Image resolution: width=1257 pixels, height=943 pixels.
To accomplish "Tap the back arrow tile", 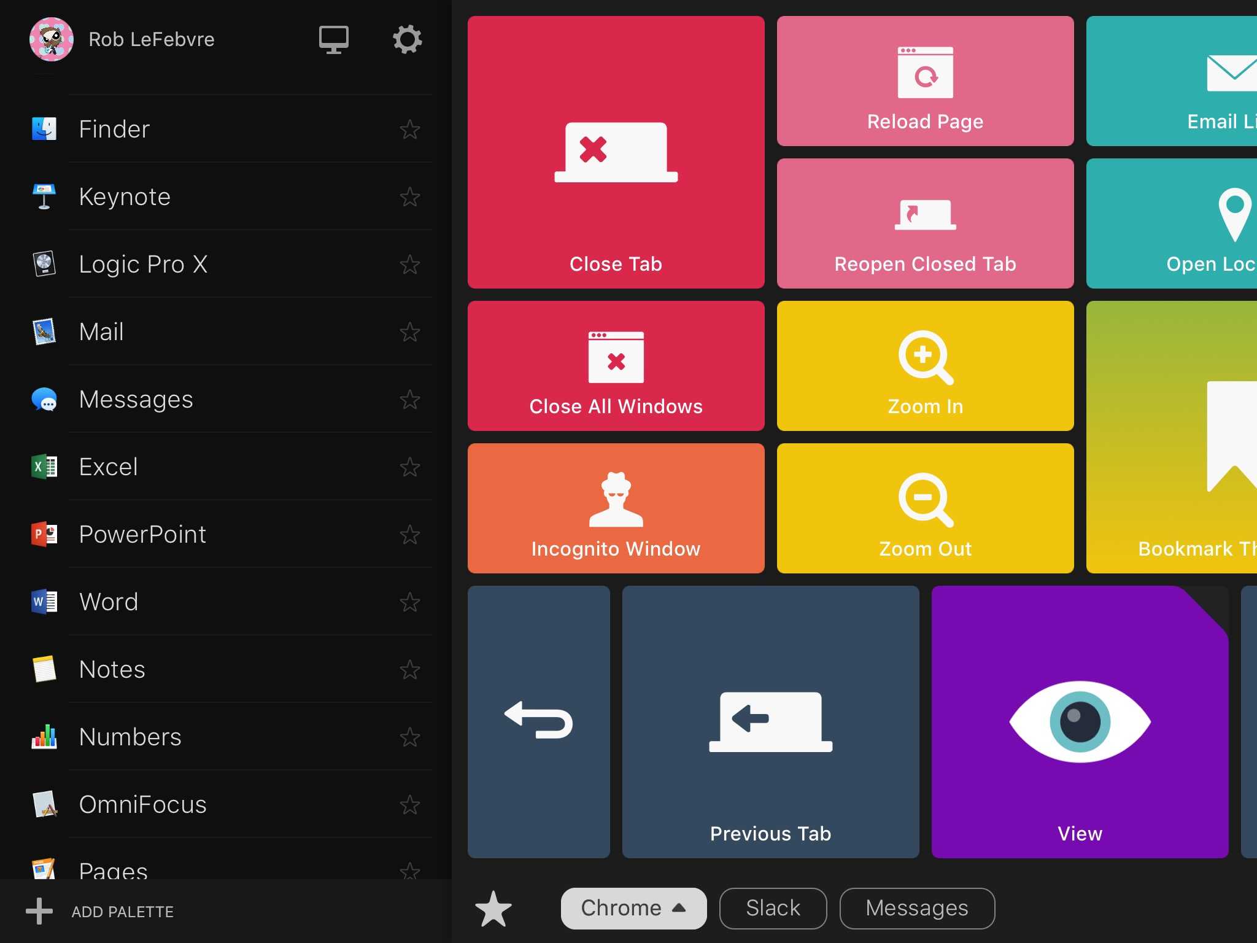I will pyautogui.click(x=538, y=721).
